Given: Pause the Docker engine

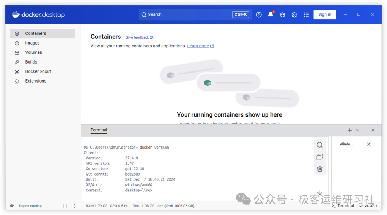Looking at the screenshot, I should (x=65, y=206).
